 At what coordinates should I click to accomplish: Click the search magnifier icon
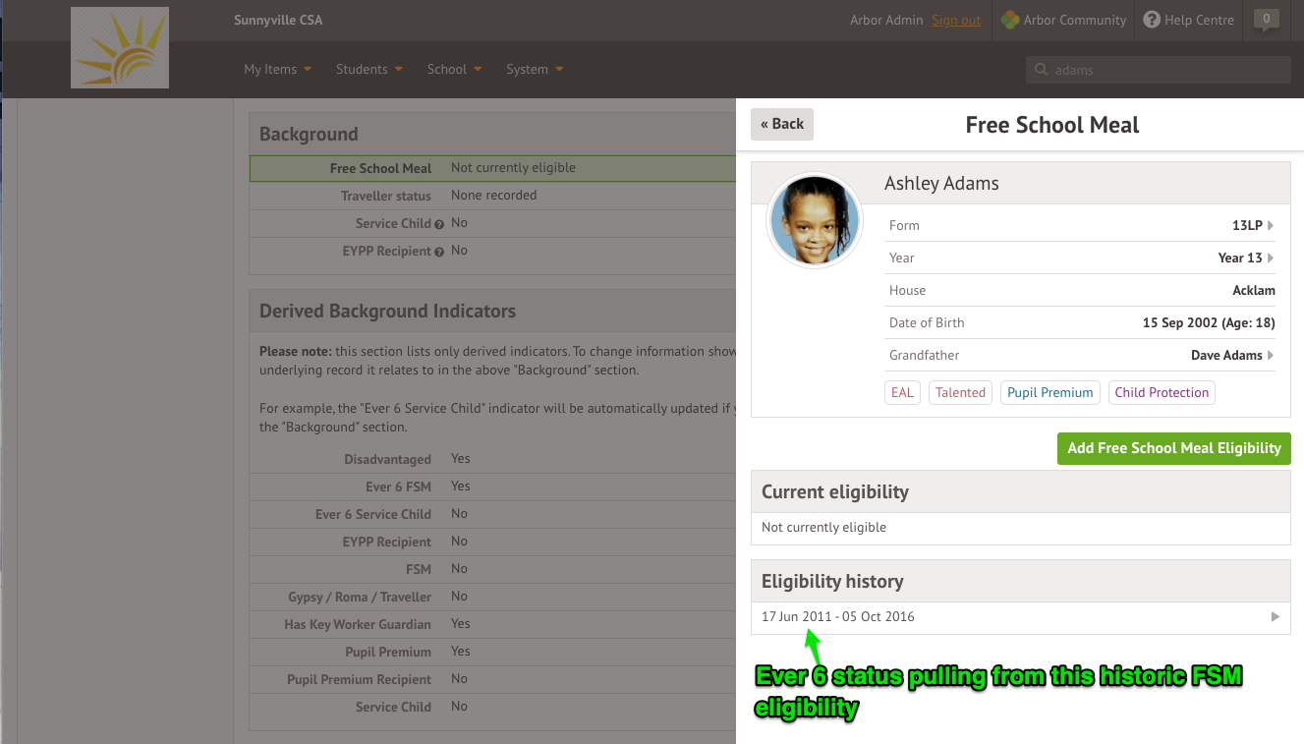[1041, 70]
